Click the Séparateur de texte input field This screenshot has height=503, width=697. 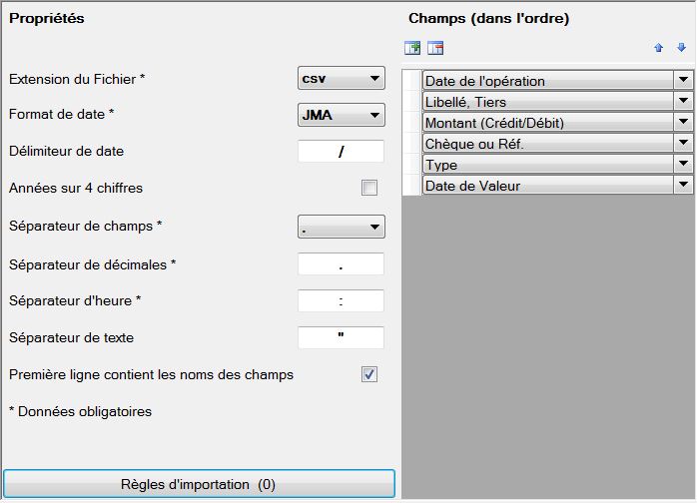tap(341, 337)
